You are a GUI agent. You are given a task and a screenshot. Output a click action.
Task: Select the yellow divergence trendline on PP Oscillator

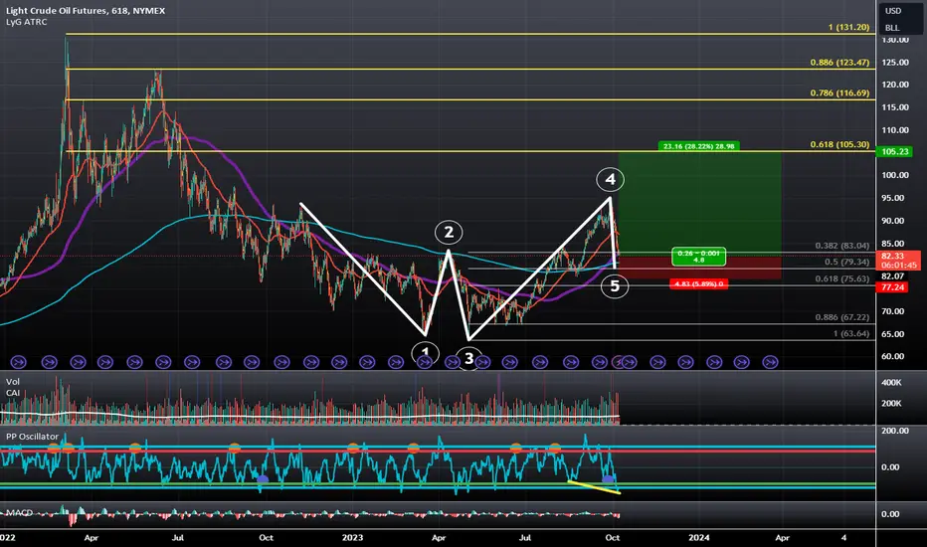pyautogui.click(x=594, y=487)
